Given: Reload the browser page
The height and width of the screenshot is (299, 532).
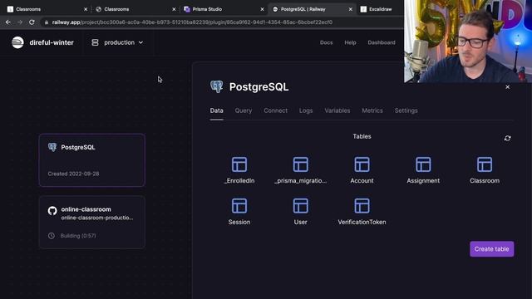Looking at the screenshot, I should [32, 22].
